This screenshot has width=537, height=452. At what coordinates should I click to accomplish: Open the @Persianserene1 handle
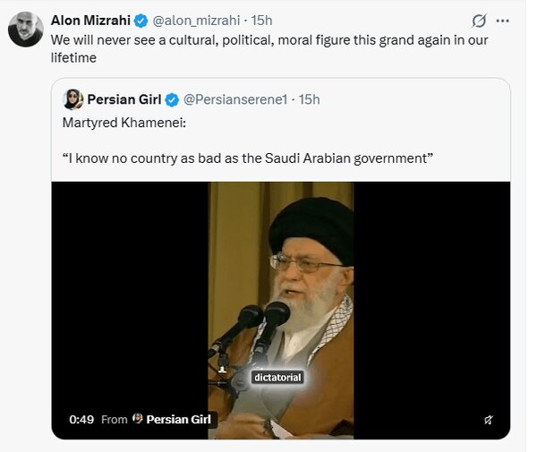coord(235,99)
